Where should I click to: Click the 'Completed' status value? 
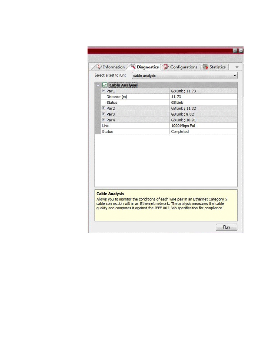click(180, 132)
